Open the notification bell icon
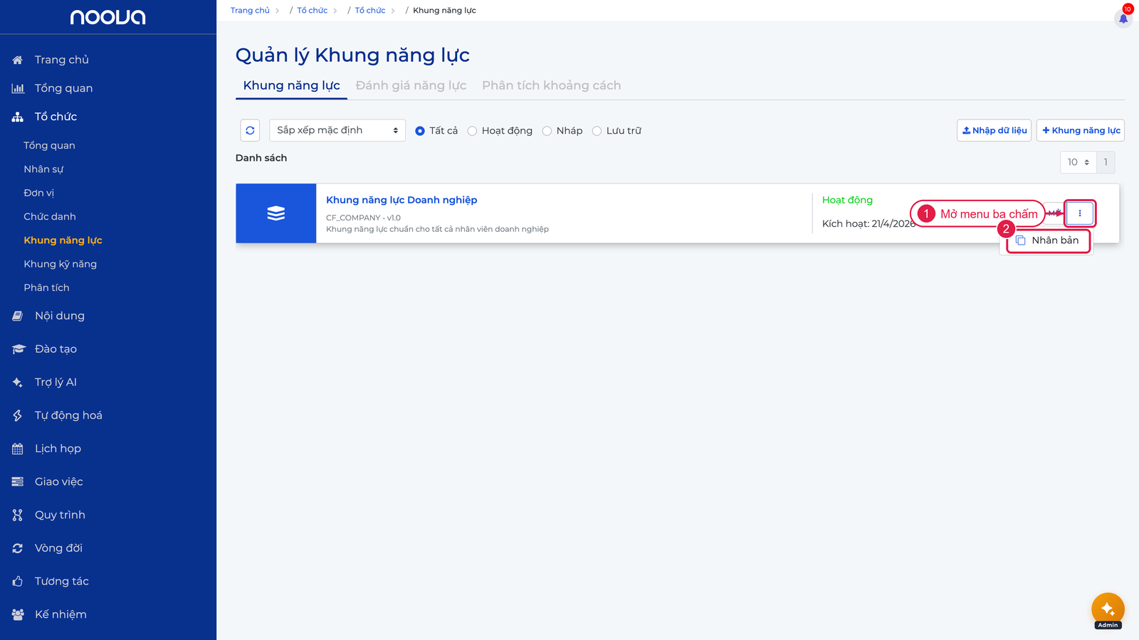Screen dimensions: 1139x640 [1123, 18]
